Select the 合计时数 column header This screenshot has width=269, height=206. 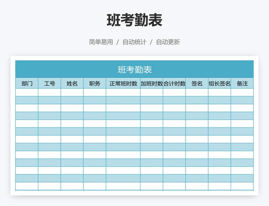pos(174,84)
